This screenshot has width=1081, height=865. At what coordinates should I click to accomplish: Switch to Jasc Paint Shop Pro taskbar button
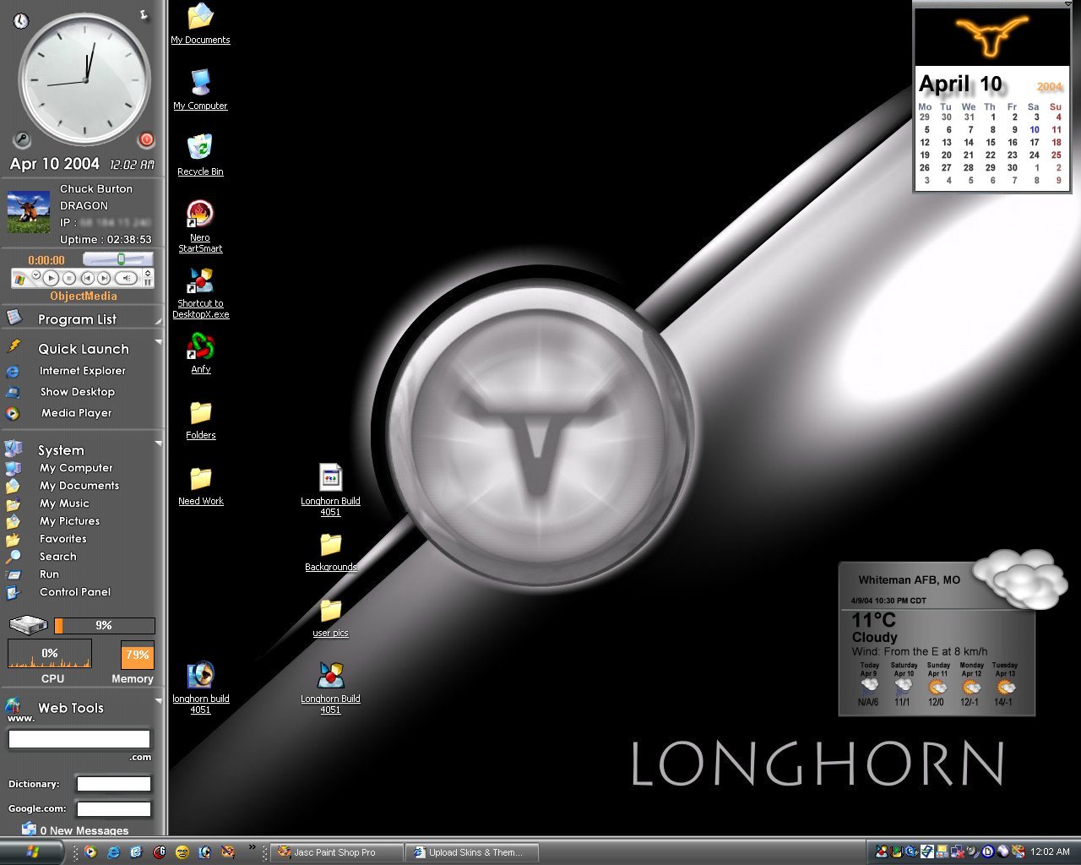tap(337, 852)
